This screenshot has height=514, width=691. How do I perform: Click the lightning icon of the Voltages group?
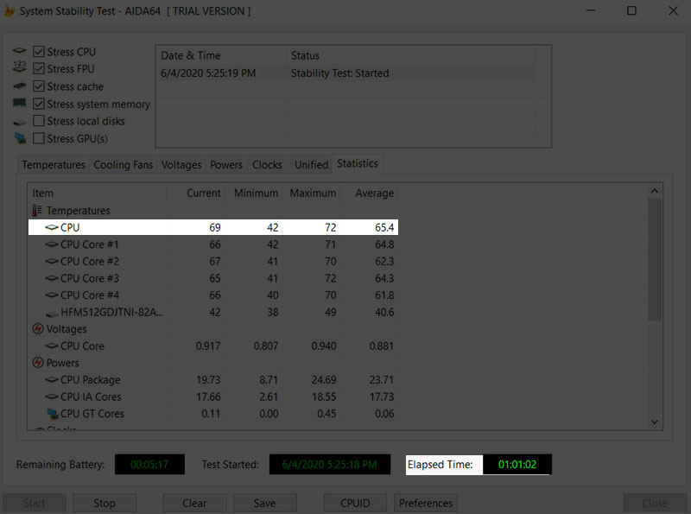[38, 329]
